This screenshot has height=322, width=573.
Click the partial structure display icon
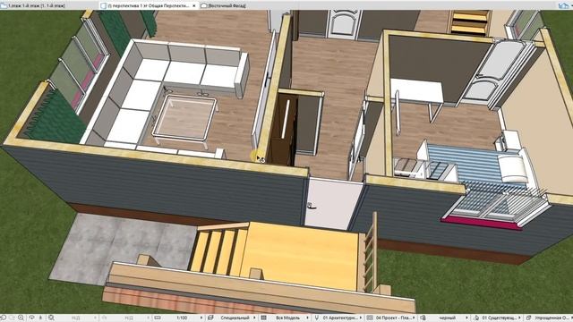[263, 318]
